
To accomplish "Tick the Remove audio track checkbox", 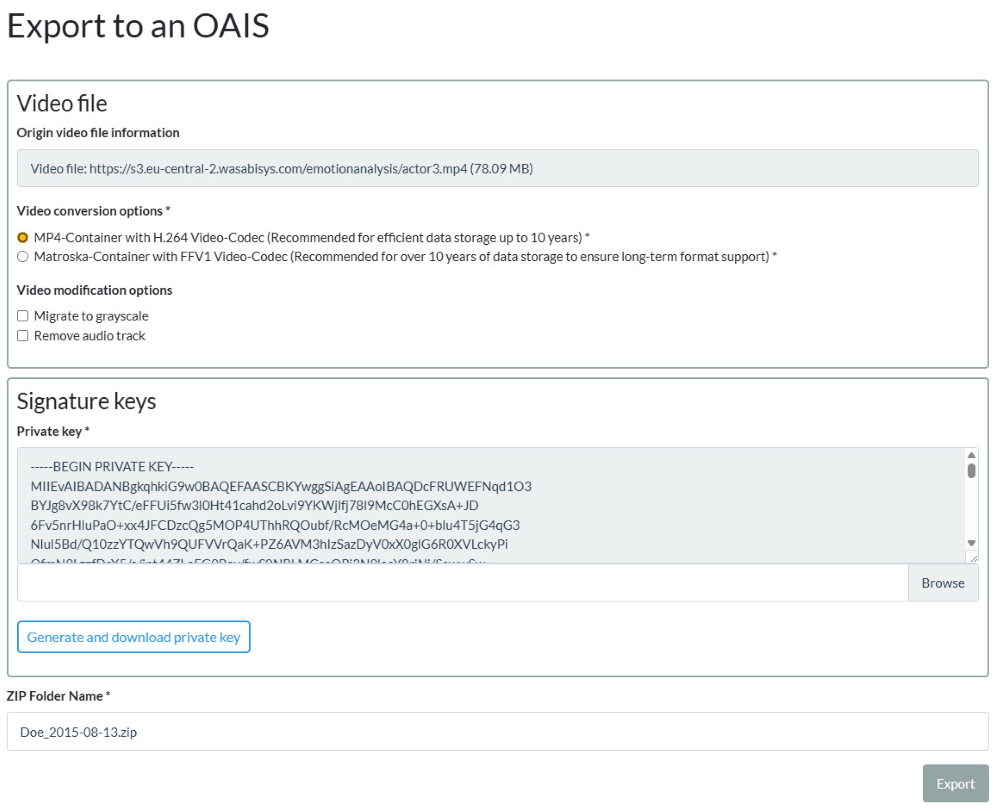I will 22,335.
